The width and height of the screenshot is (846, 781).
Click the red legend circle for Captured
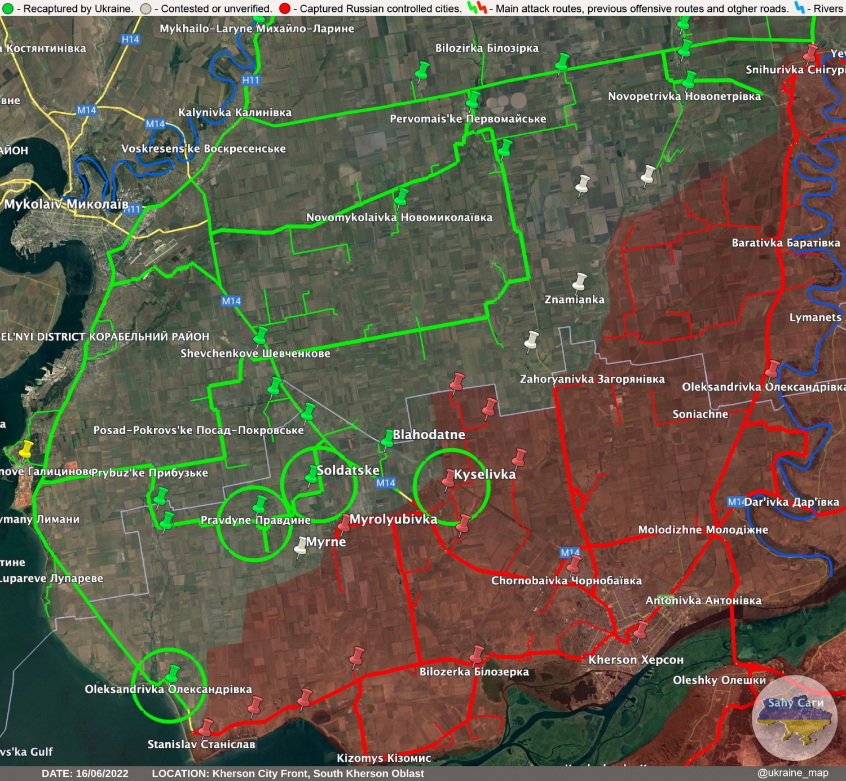[x=285, y=8]
